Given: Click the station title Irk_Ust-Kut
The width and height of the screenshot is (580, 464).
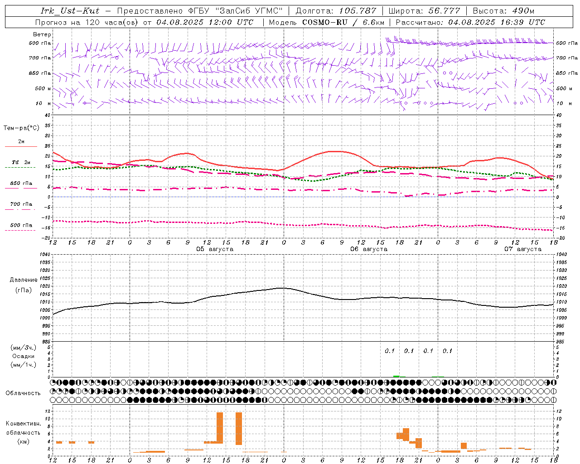Looking at the screenshot, I should coord(70,11).
